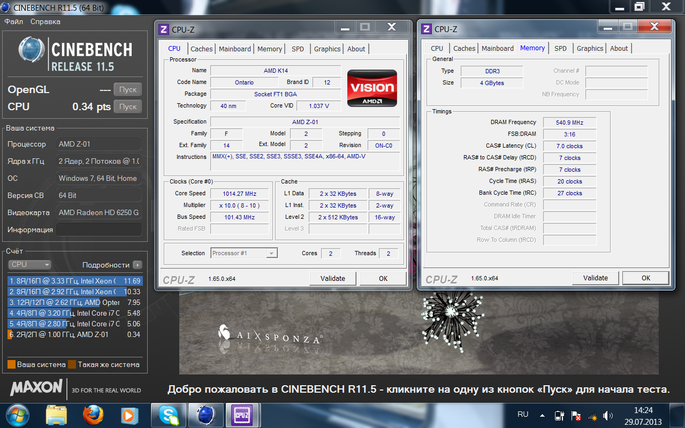
Task: Open Skype from the taskbar
Action: click(x=169, y=415)
